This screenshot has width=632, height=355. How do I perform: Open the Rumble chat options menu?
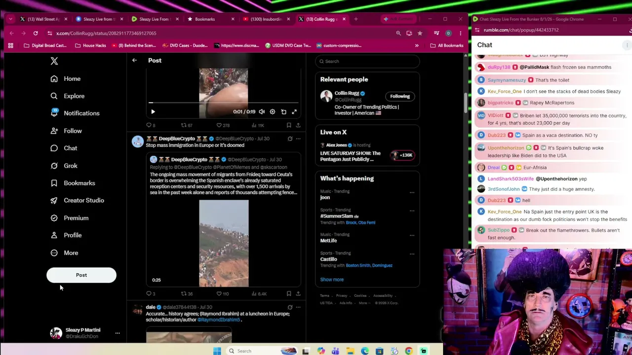point(627,45)
